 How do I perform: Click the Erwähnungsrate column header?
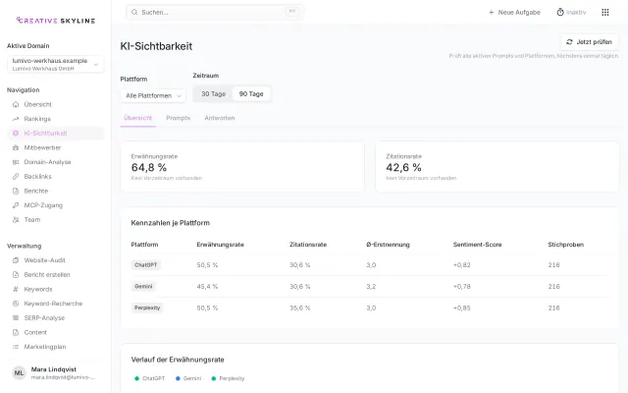(x=220, y=245)
